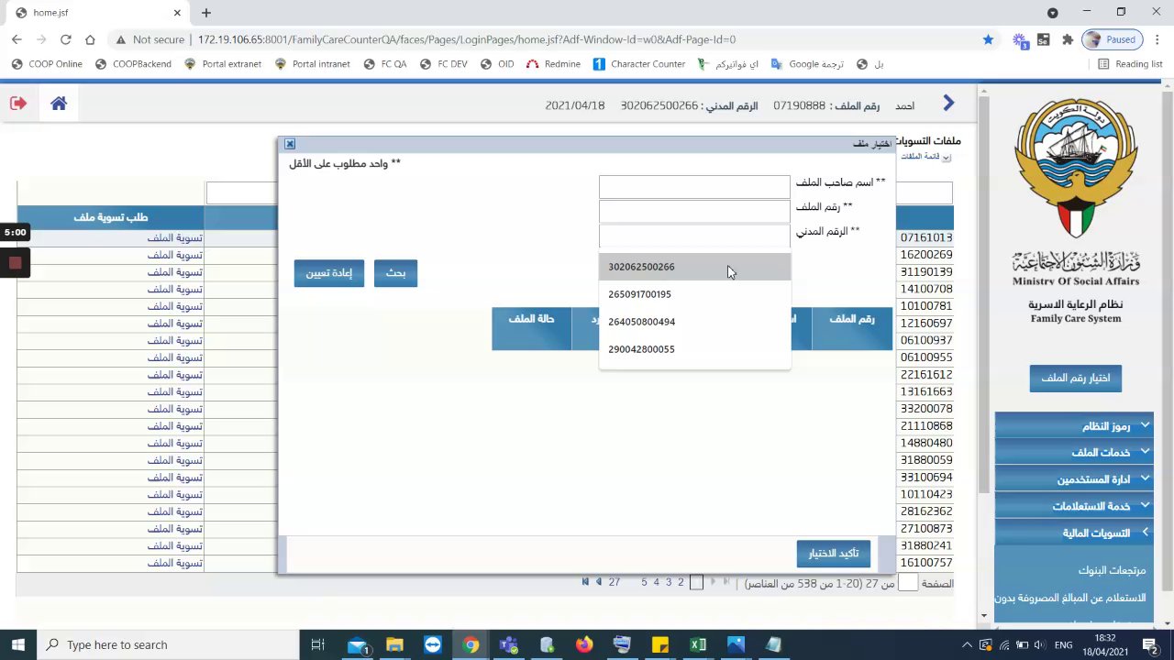Click the red stop recording button
This screenshot has width=1174, height=660.
point(15,263)
